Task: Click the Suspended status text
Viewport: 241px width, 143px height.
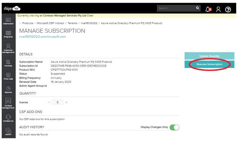Action: click(58, 74)
